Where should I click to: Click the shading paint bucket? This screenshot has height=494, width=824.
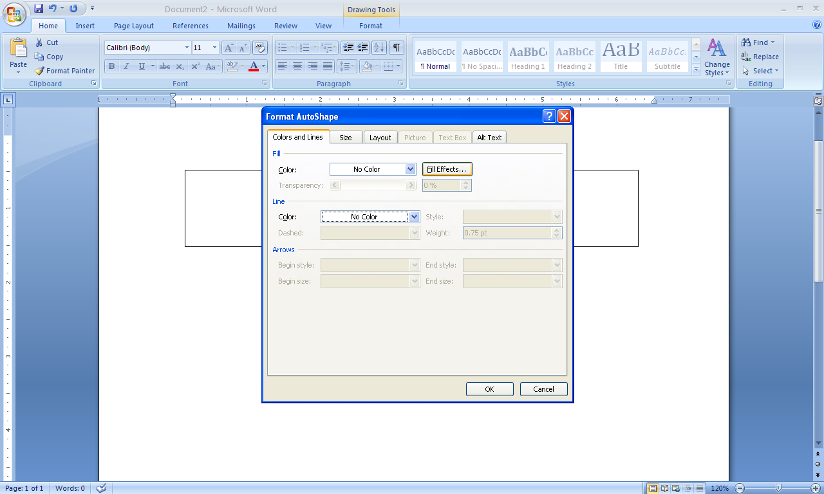tap(366, 66)
